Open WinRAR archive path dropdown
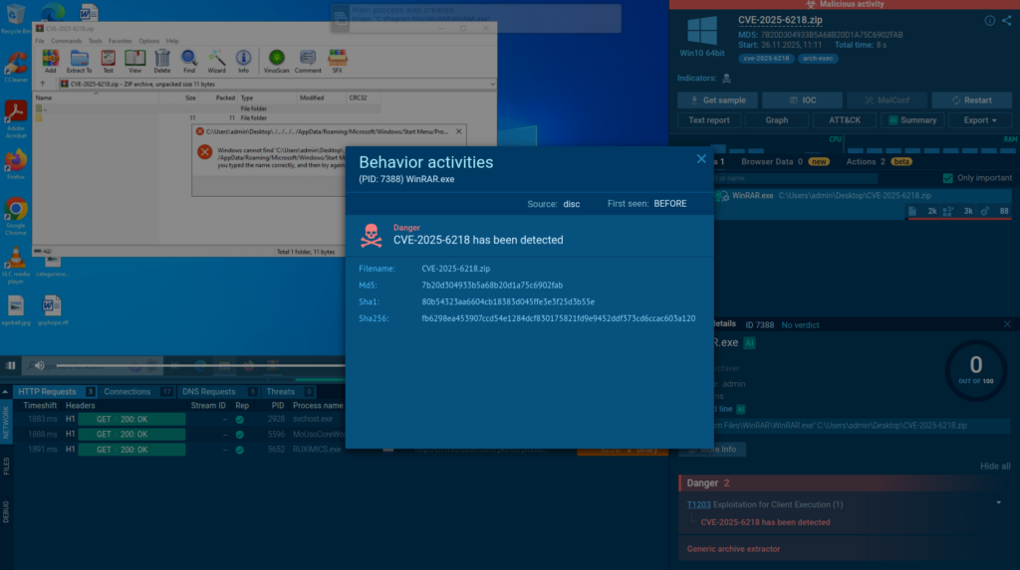The width and height of the screenshot is (1020, 570). click(489, 85)
